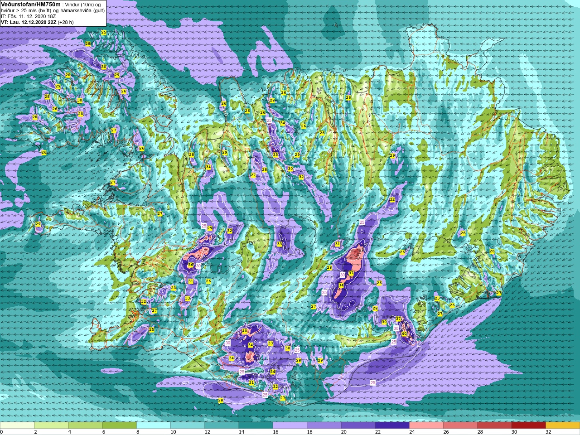Viewport: 580px width, 435px height.
Task: Click the 30–32 m/s dark red legend swatch
Action: [529, 425]
